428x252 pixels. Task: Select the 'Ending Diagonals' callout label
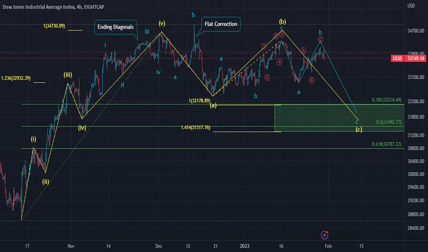[x=116, y=27]
